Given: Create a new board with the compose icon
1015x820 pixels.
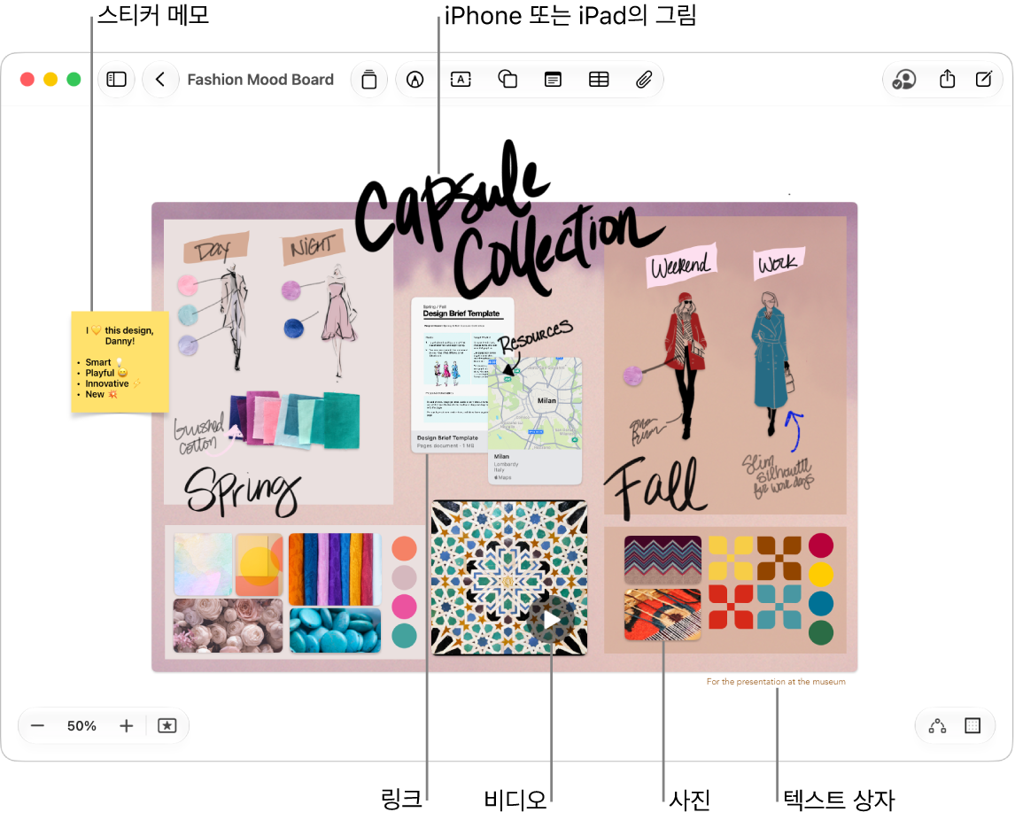Looking at the screenshot, I should click(983, 79).
